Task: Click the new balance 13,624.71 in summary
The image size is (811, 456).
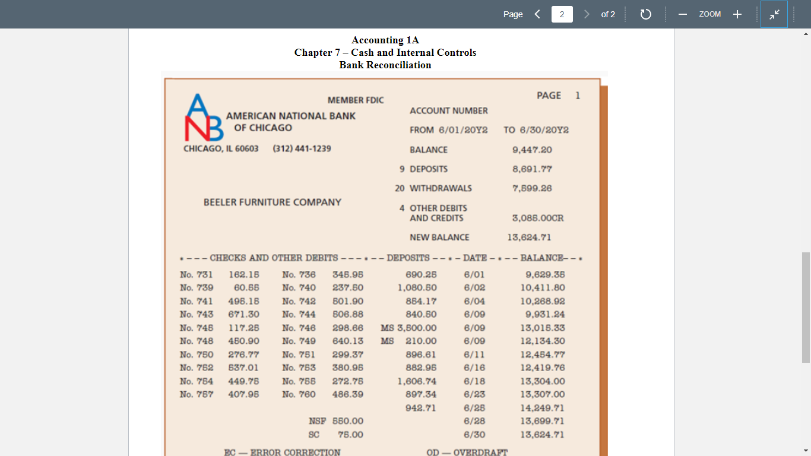Action: [x=529, y=237]
